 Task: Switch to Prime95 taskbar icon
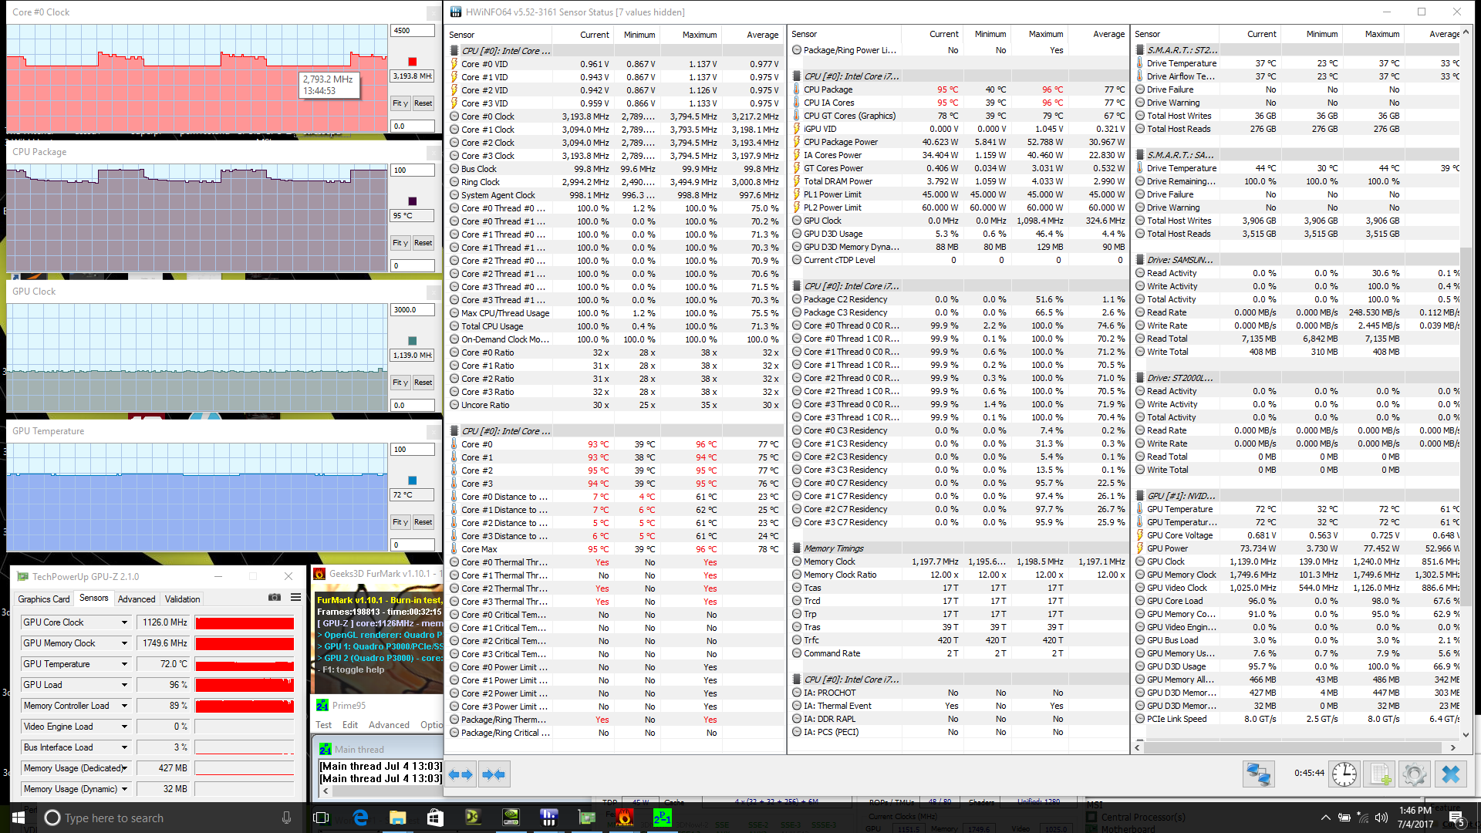point(662,818)
